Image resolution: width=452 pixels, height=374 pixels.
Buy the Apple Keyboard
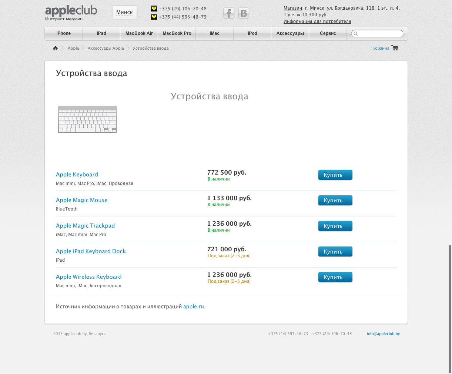[x=335, y=175]
